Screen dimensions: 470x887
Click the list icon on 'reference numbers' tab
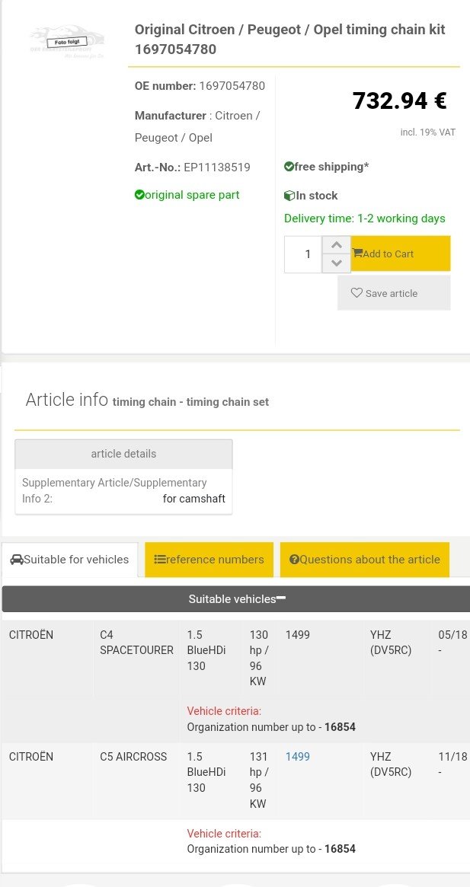[160, 560]
